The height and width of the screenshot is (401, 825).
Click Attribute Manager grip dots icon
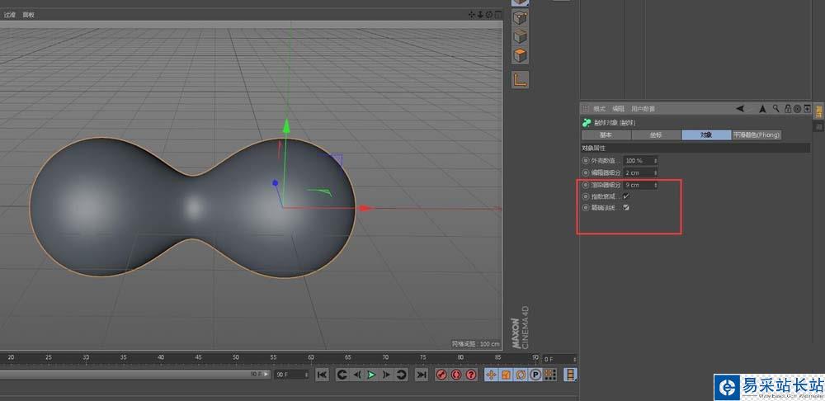click(x=586, y=109)
